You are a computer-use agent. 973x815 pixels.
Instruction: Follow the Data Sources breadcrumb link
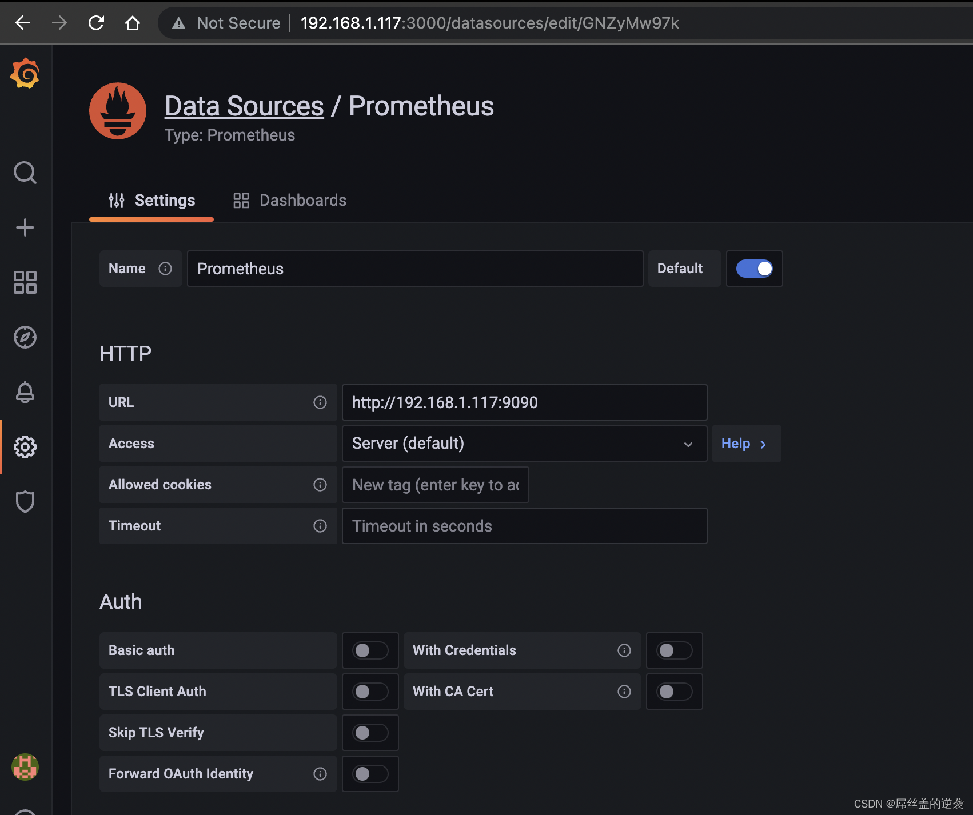pos(244,106)
